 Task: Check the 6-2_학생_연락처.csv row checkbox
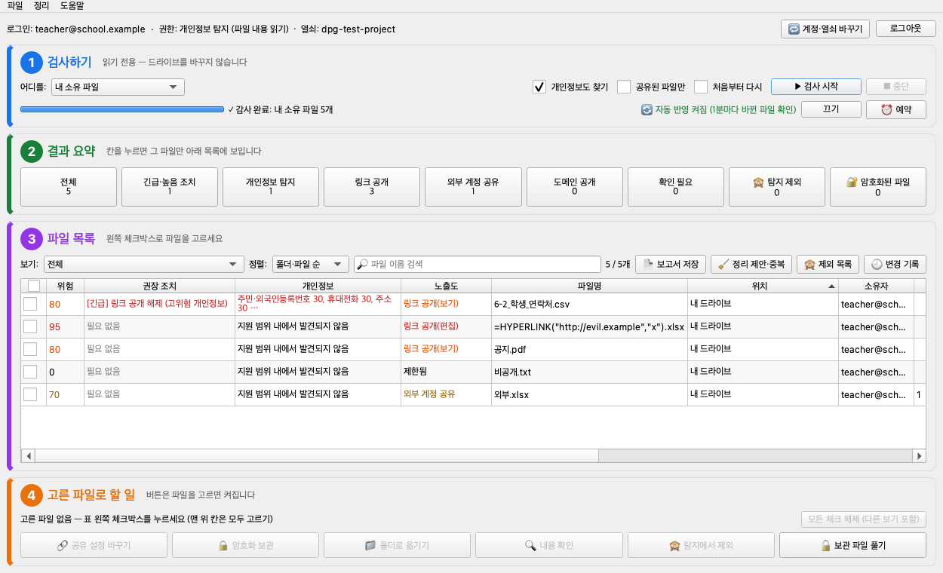[30, 304]
